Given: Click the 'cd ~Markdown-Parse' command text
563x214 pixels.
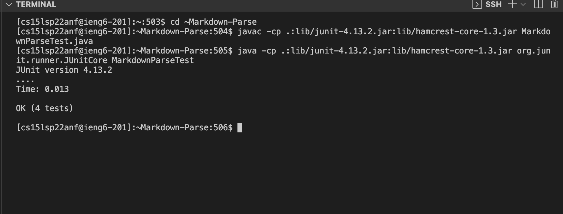Looking at the screenshot, I should [x=213, y=22].
